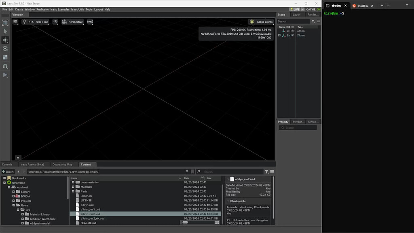Open the viewport settings hamburger icon
The image size is (414, 233).
(15, 22)
